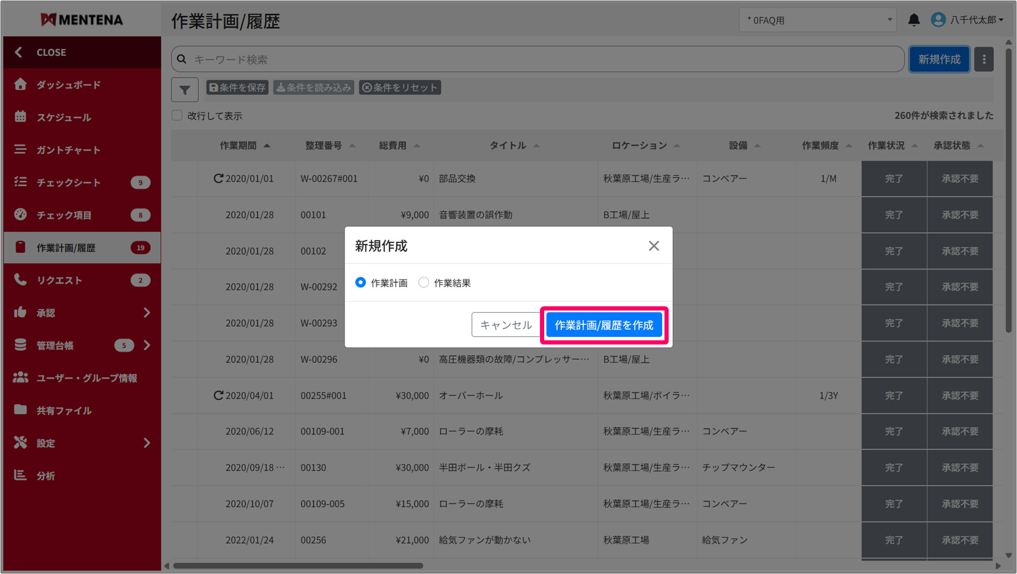This screenshot has height=574, width=1017.
Task: Open 共有ファイル folder icon item
Action: [21, 410]
